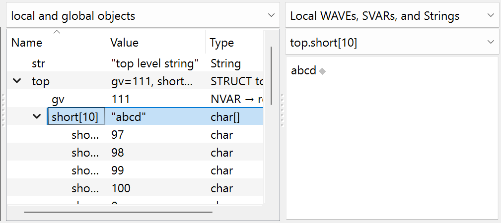This screenshot has width=501, height=223.
Task: Collapse the 'top' structure node
Action: coord(17,81)
